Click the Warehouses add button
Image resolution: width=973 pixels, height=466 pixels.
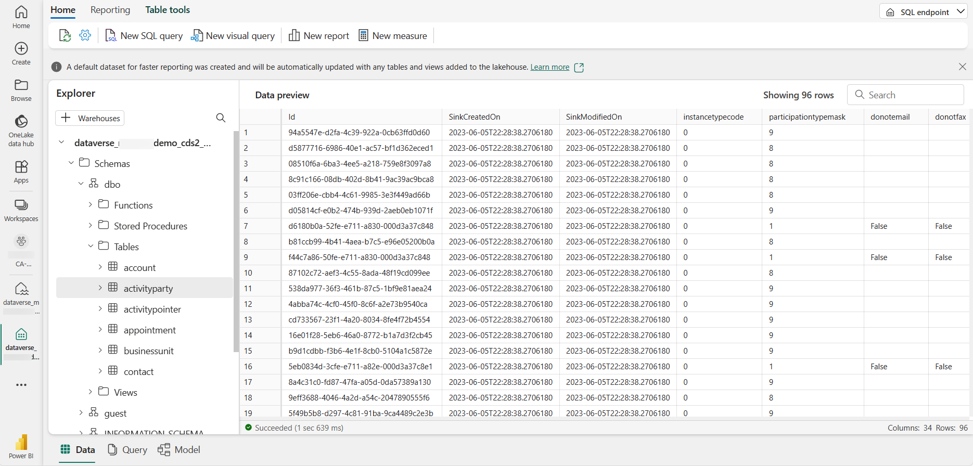(89, 118)
